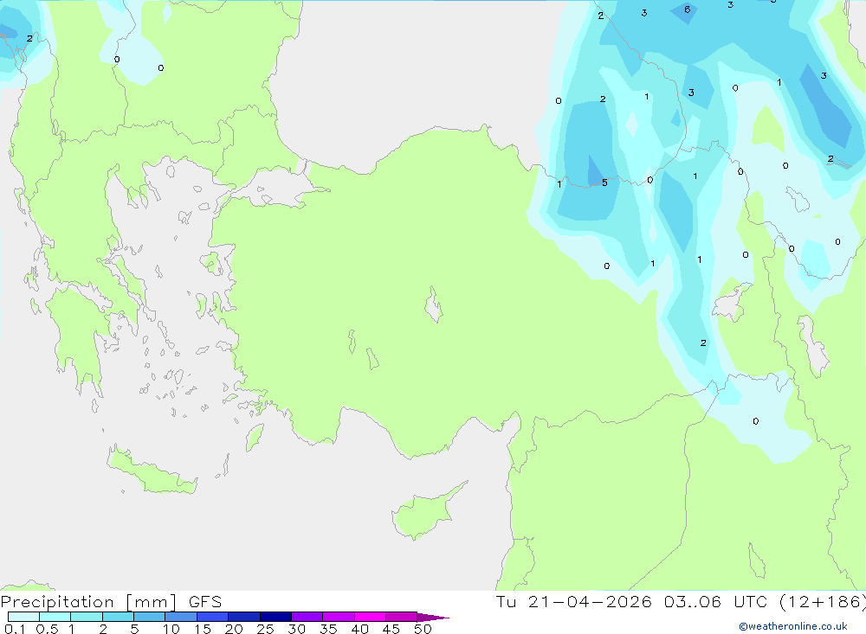Click the 15–20 mm legend color swatch
Viewport: 866px width, 634px height.
[213, 617]
